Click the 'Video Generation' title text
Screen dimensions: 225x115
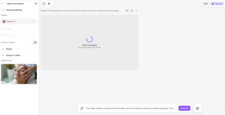(15, 4)
